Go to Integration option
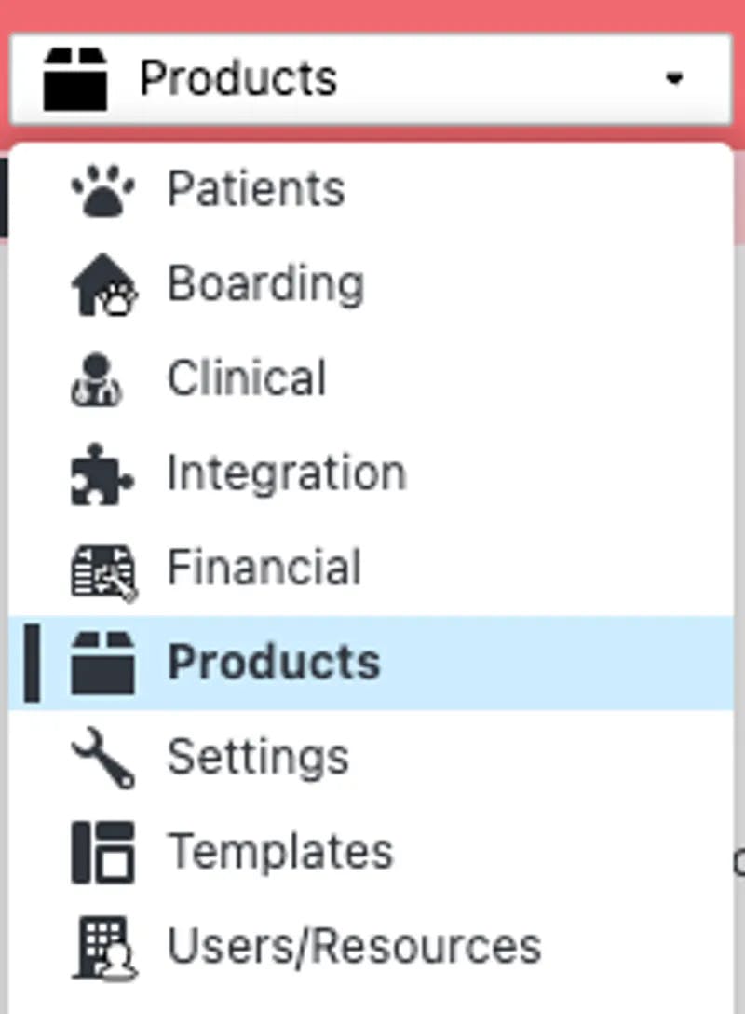Image resolution: width=745 pixels, height=1014 pixels. pos(287,474)
